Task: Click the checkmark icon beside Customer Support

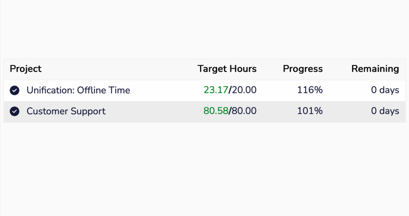Action: (x=14, y=111)
